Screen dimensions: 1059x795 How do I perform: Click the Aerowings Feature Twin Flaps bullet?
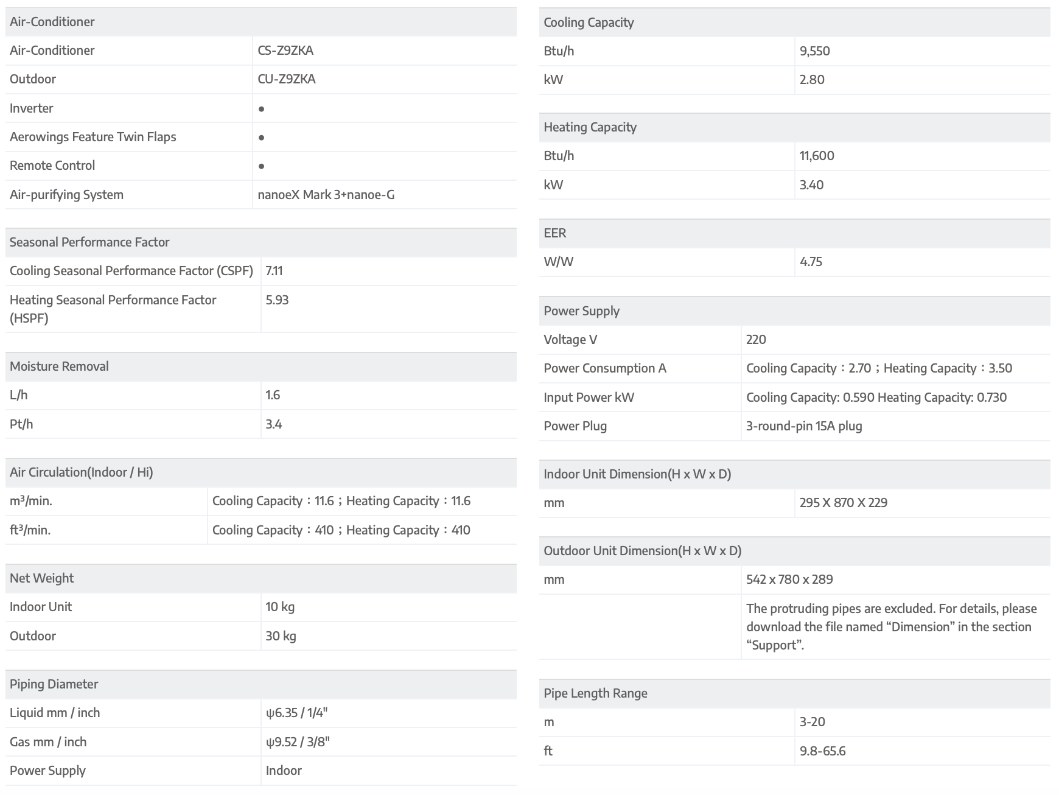pyautogui.click(x=261, y=138)
